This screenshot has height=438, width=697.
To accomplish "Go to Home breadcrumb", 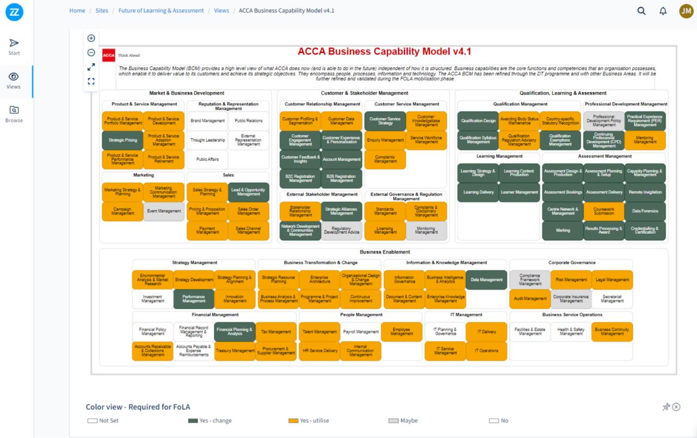I will (77, 10).
